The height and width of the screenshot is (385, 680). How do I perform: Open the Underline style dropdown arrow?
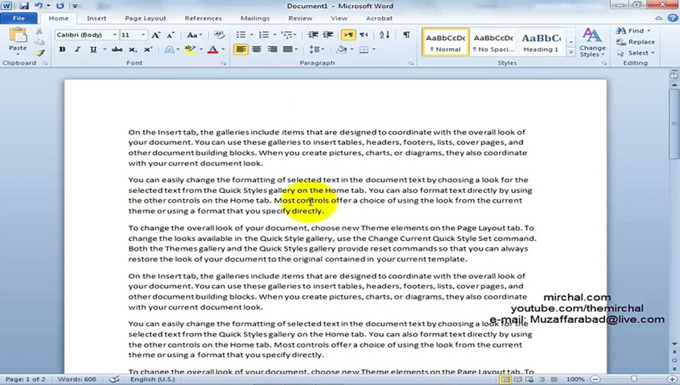(x=104, y=49)
